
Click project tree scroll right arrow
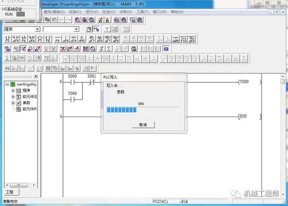click(x=34, y=185)
